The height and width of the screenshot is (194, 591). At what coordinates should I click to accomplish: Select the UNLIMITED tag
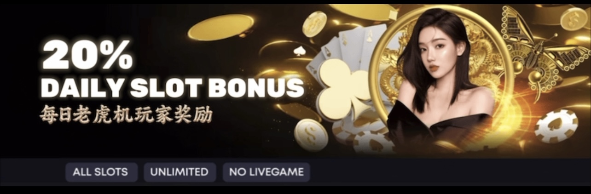[180, 172]
